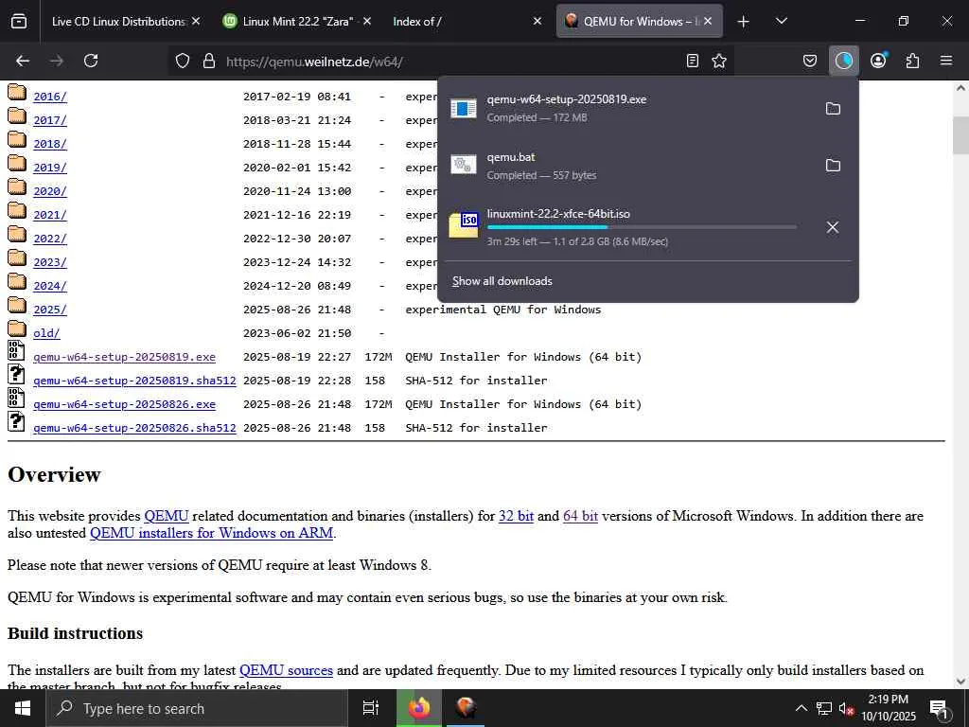This screenshot has width=969, height=727.
Task: Show hidden tray icons chevron
Action: [801, 708]
